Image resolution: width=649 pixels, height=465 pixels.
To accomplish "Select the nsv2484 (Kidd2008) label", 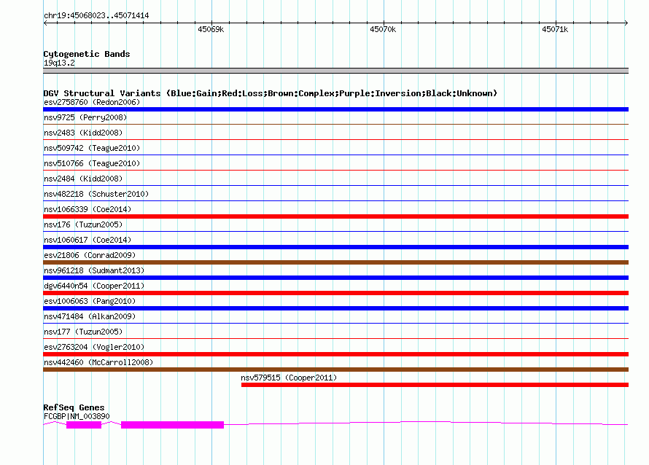I will (83, 179).
